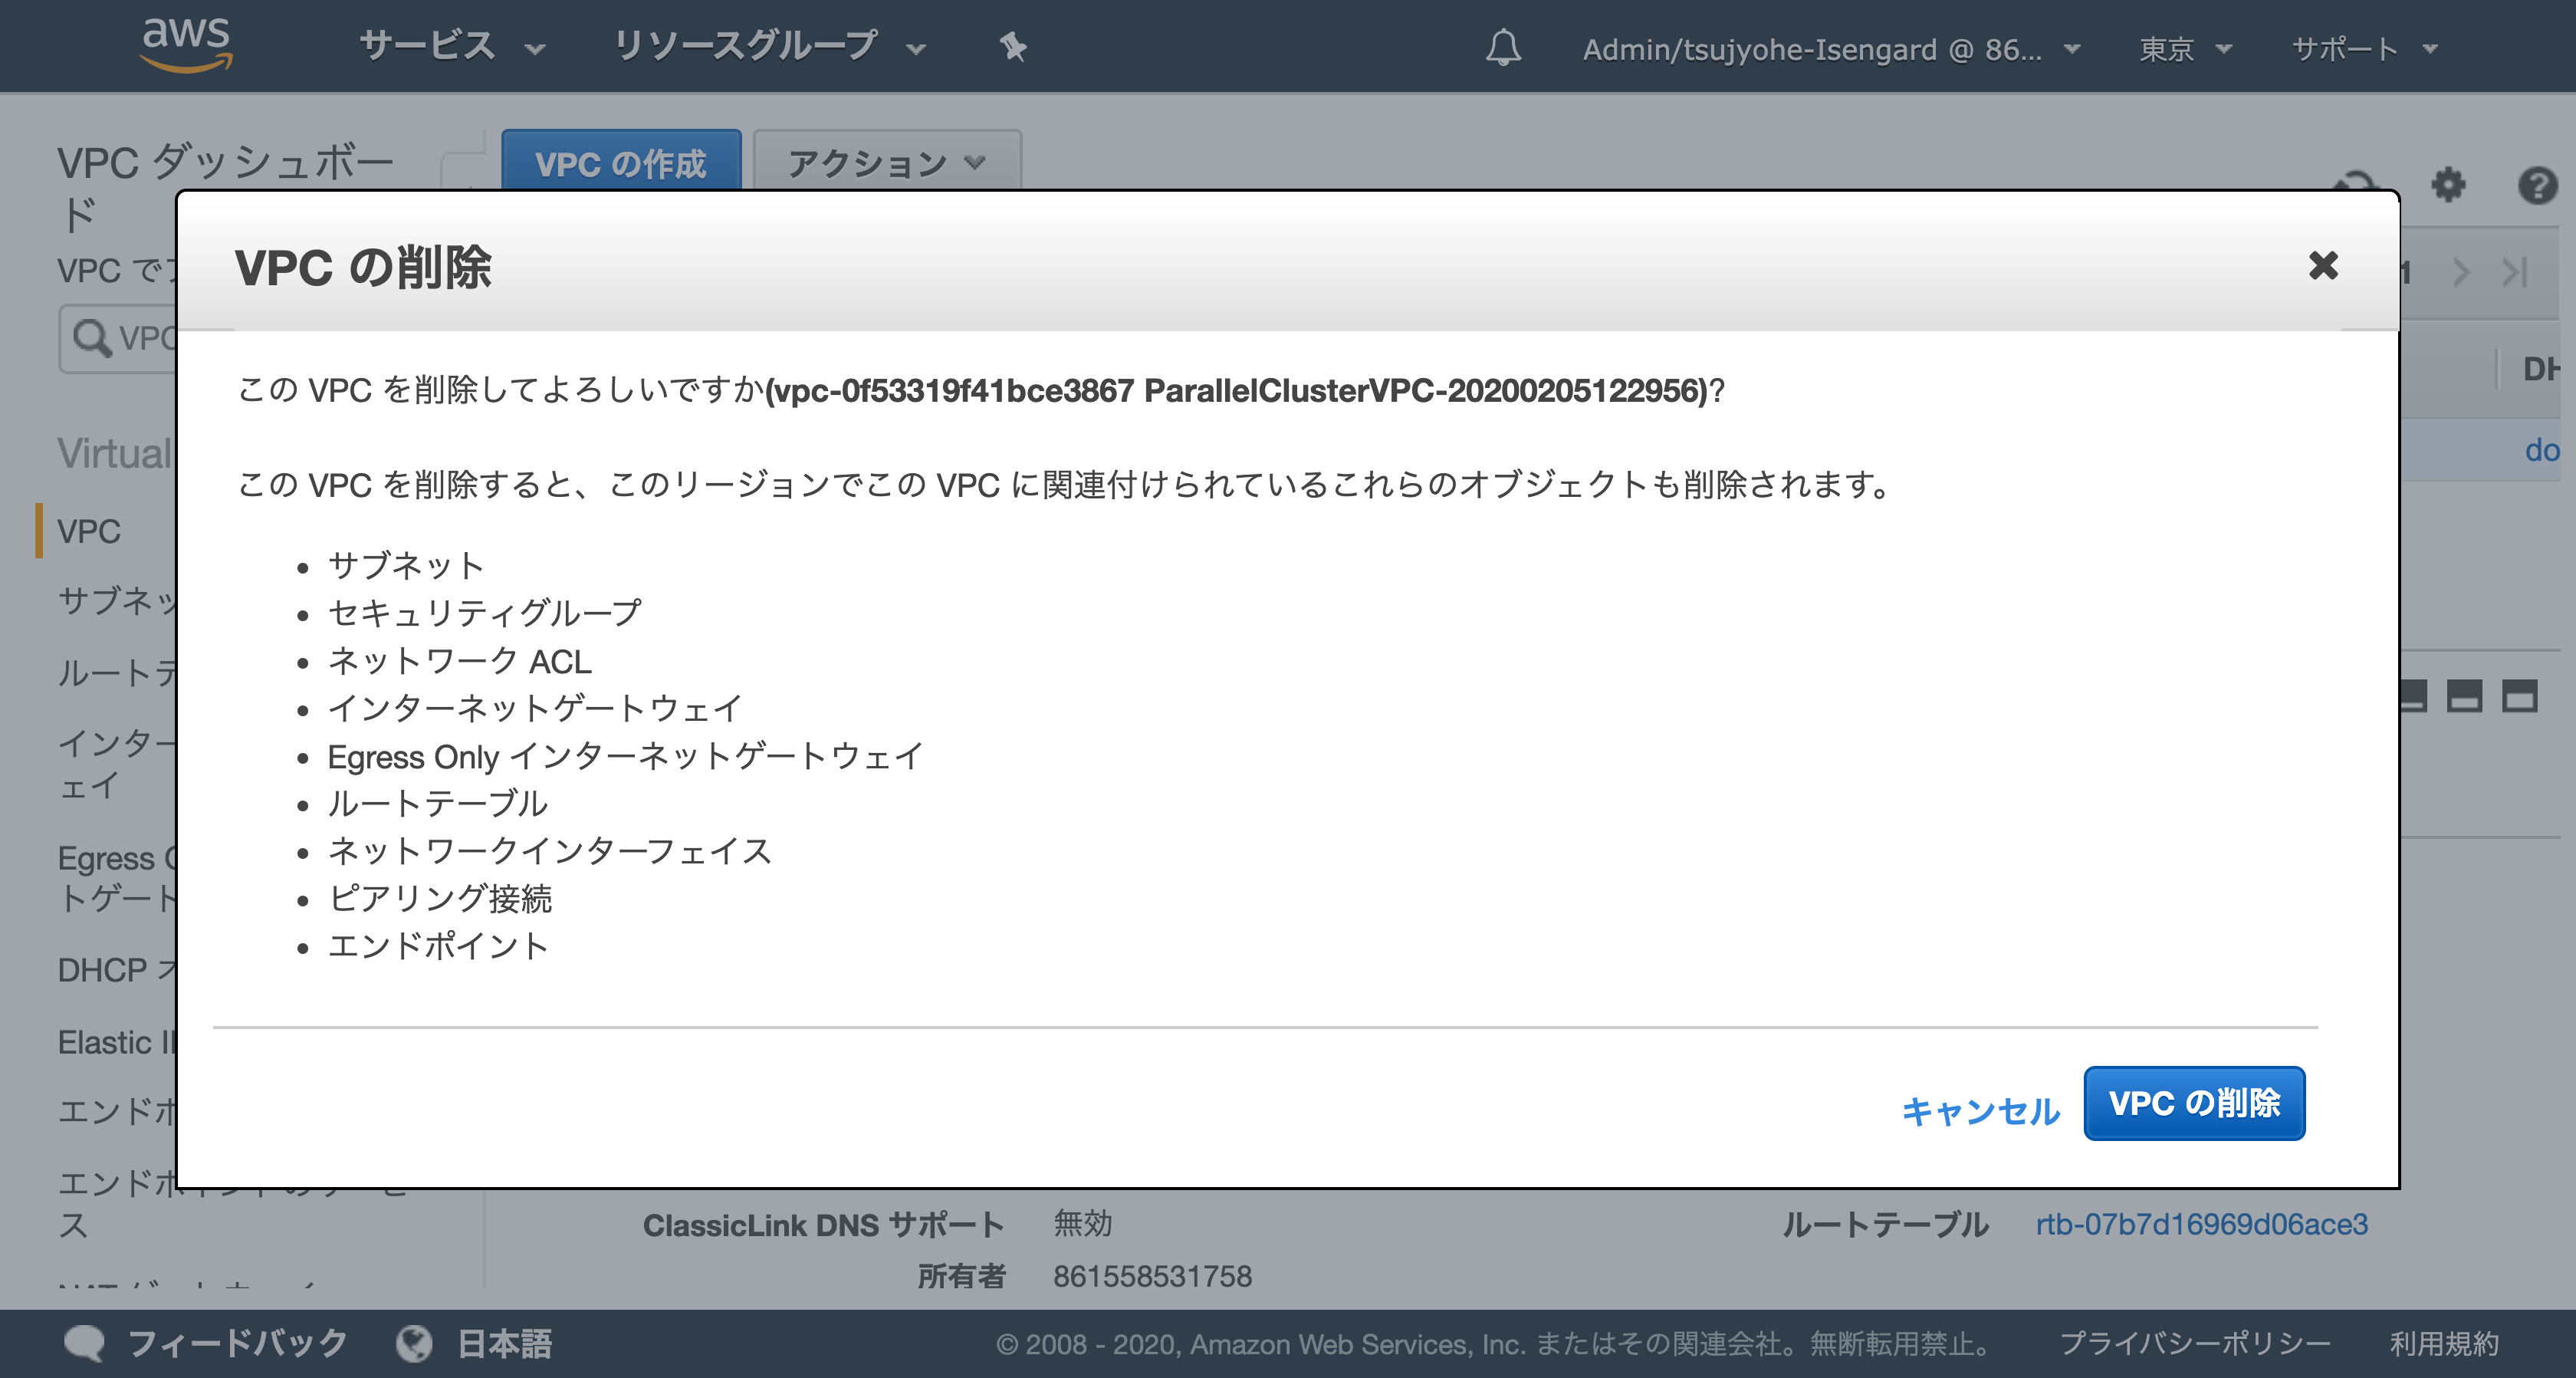Open 利用規約 footer link
This screenshot has height=1378, width=2576.
2444,1343
